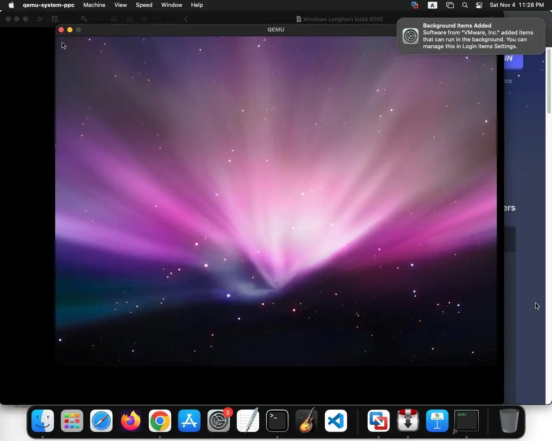
Task: Open Visual Studio Code from the Dock
Action: click(x=336, y=421)
